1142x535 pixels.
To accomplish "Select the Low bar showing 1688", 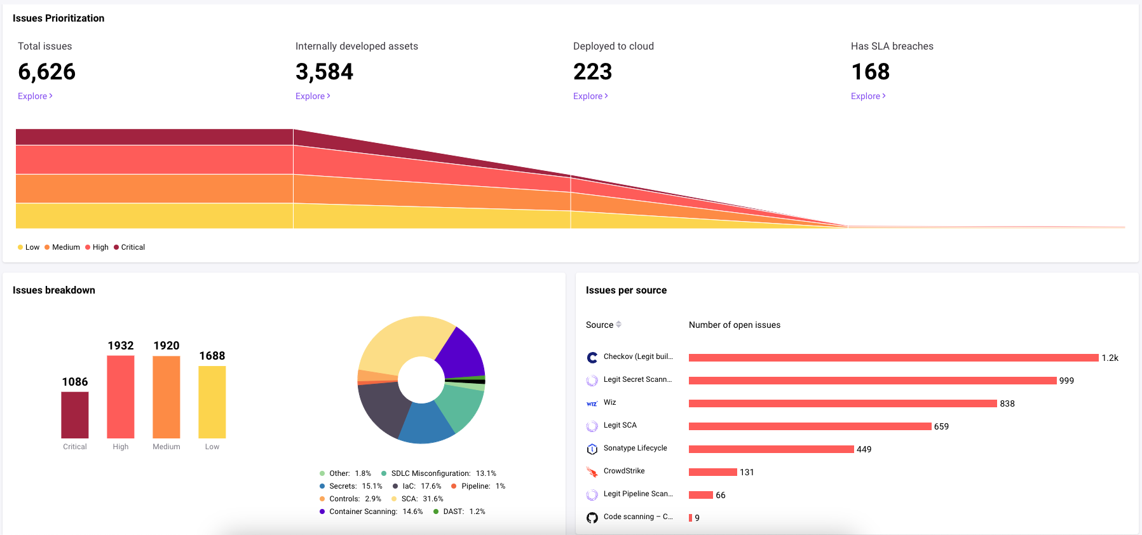I will 212,402.
